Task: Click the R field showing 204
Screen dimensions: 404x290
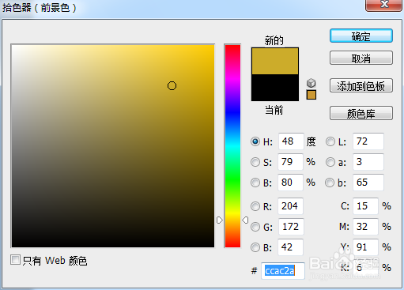Action: (290, 206)
